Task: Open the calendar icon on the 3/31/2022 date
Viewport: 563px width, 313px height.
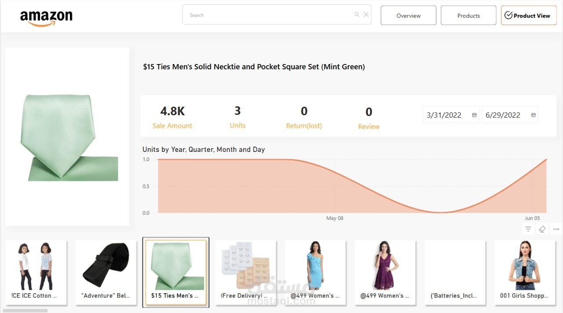Action: (x=475, y=115)
